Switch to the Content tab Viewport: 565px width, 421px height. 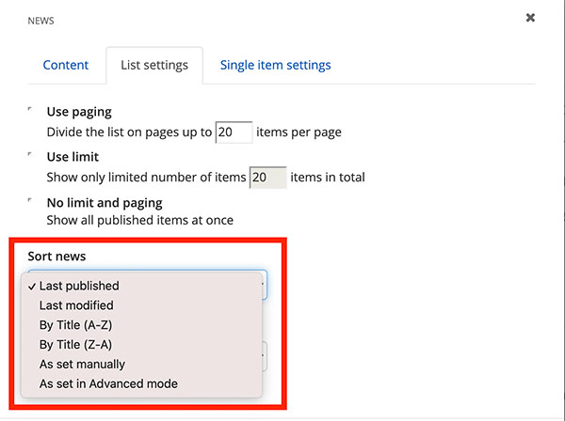click(66, 66)
